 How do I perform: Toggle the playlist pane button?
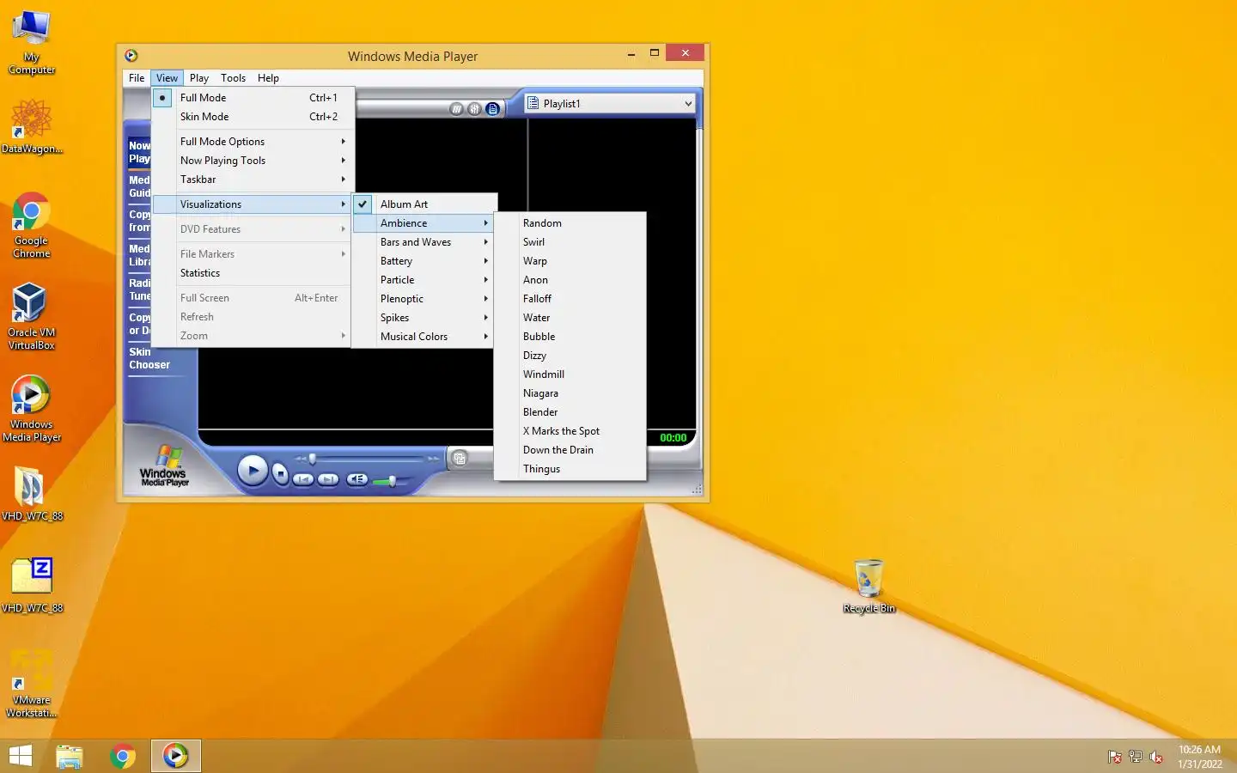(492, 109)
